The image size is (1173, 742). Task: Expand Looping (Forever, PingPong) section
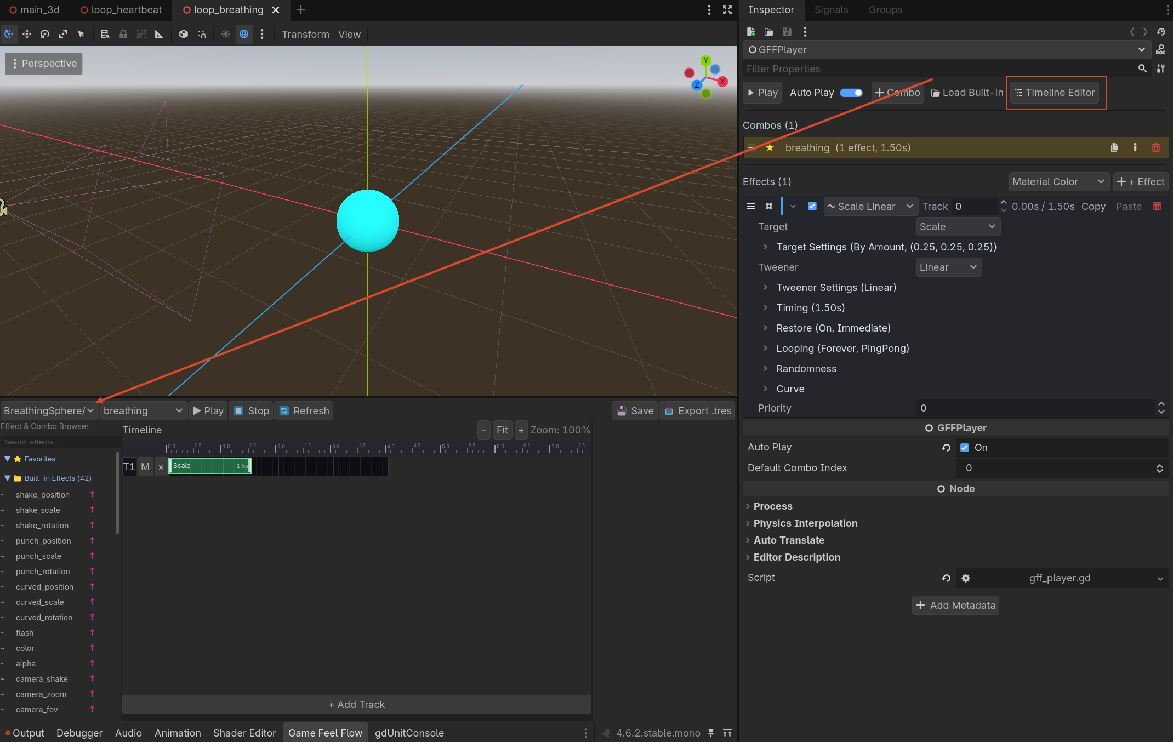[x=765, y=349]
